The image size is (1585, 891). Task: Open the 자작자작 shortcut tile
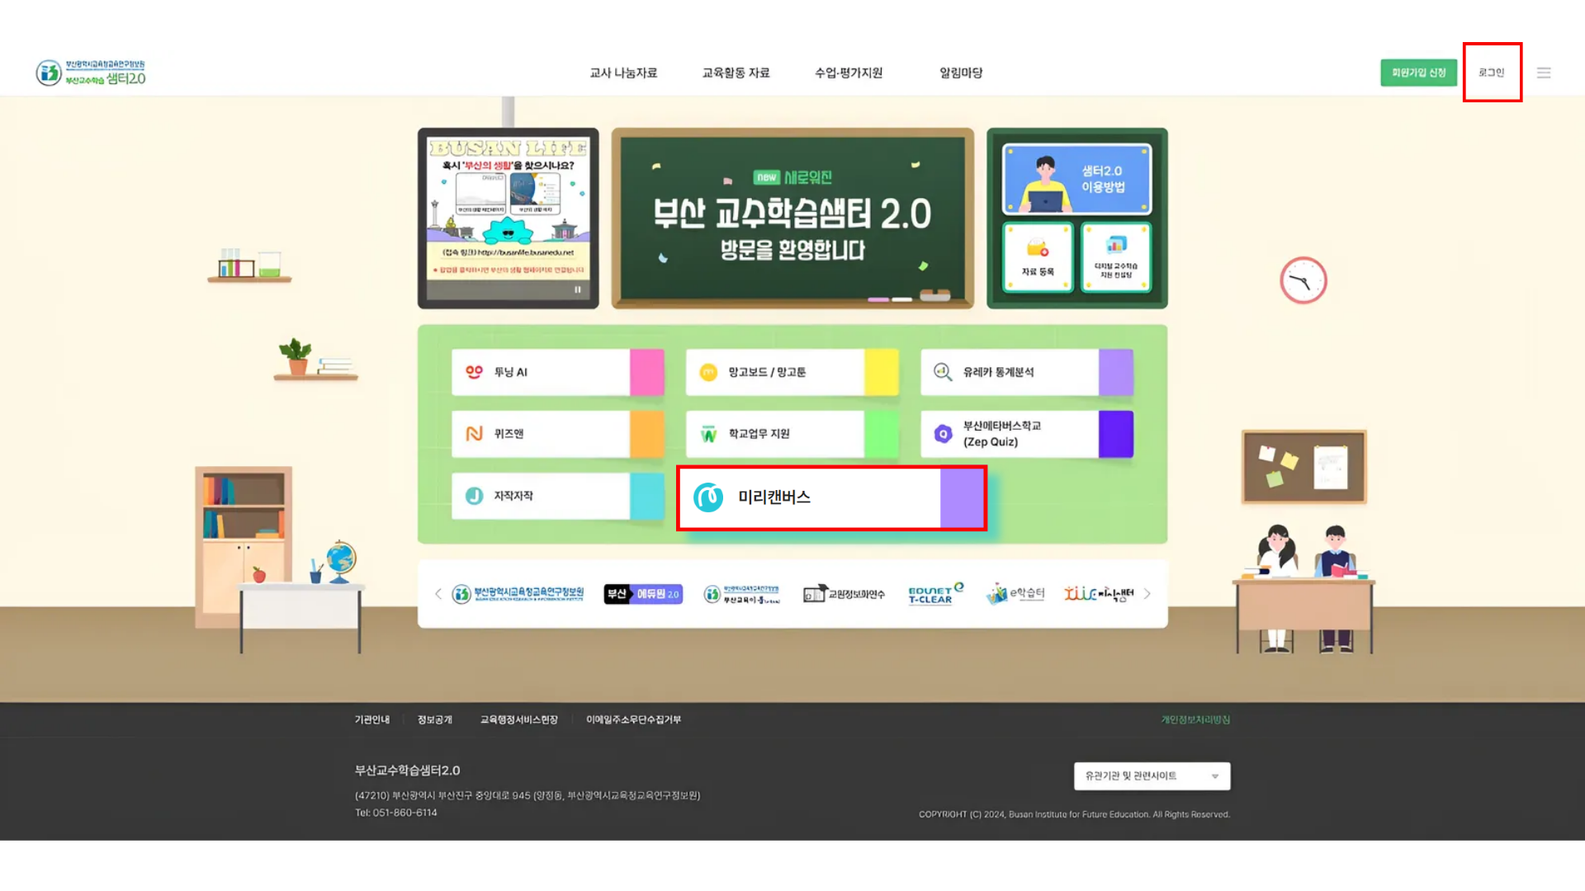pos(556,496)
